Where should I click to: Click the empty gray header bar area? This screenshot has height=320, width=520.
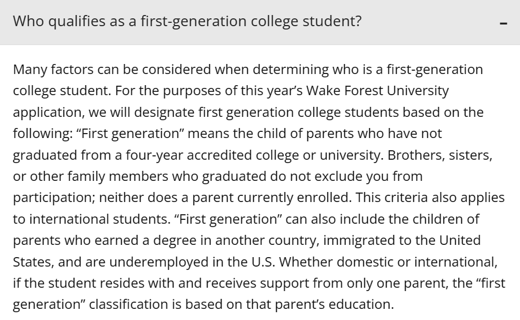[x=431, y=22]
